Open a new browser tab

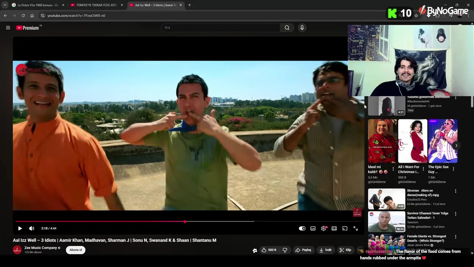click(x=190, y=5)
